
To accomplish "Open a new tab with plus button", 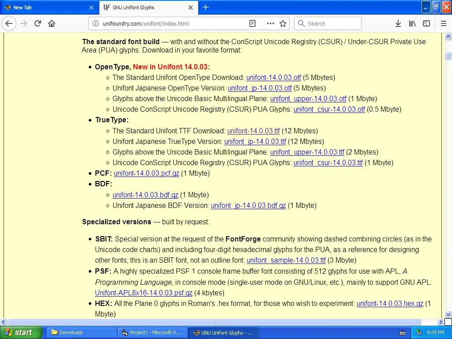I will click(x=206, y=7).
